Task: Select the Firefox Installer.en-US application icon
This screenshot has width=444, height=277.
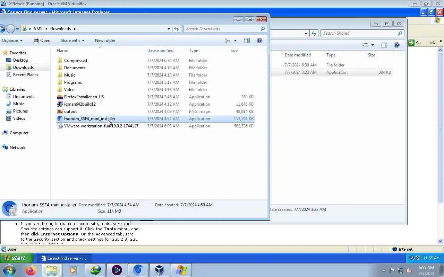Action: point(60,97)
